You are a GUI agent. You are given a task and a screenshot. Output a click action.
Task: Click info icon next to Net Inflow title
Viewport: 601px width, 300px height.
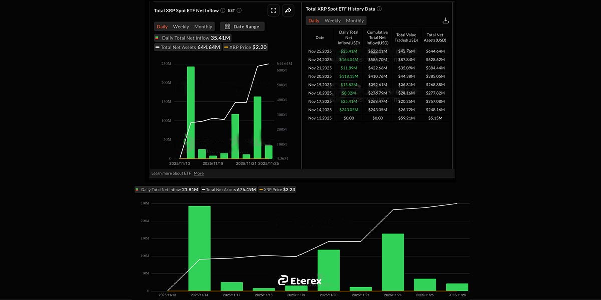[223, 10]
